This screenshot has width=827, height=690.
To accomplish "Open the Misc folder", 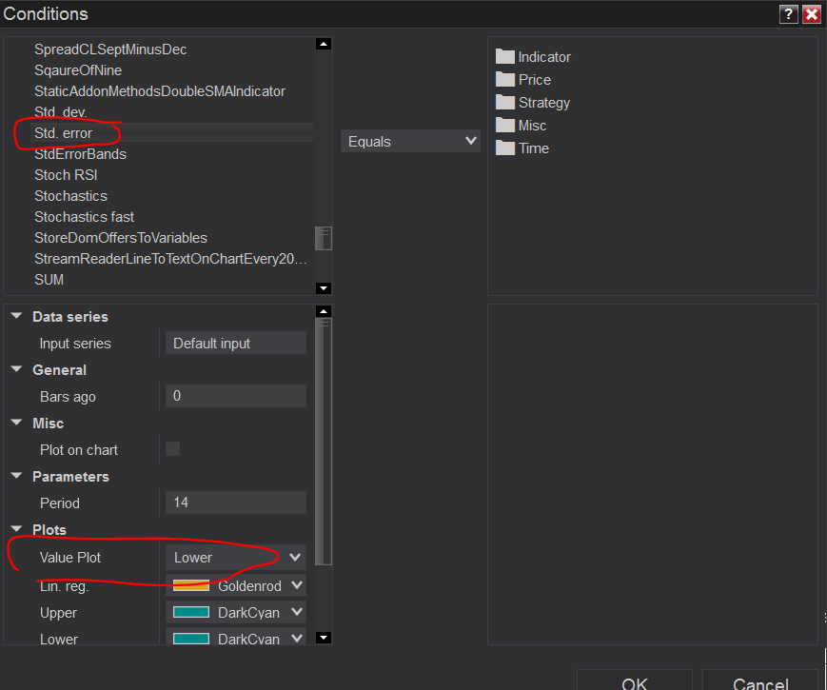I will click(x=522, y=126).
